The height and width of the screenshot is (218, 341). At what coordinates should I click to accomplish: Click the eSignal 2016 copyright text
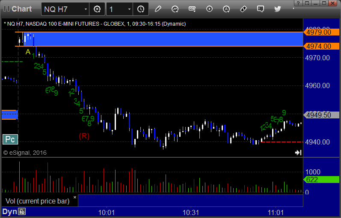point(25,153)
